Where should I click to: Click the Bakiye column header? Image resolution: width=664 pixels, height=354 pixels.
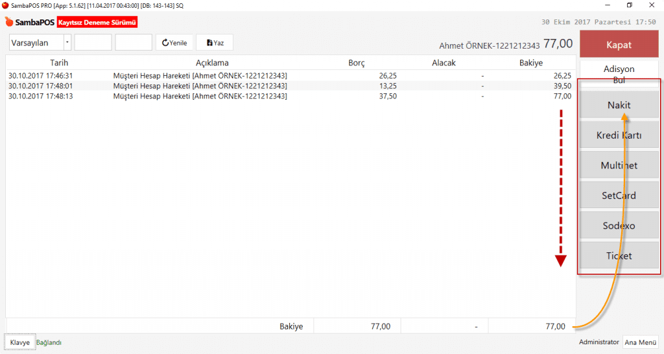click(530, 63)
